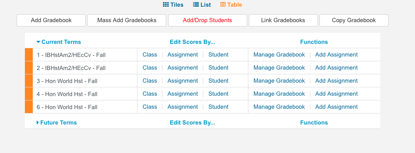Click orange swatch for 6 - Hon World Hst
This screenshot has height=153, width=415.
point(29,107)
